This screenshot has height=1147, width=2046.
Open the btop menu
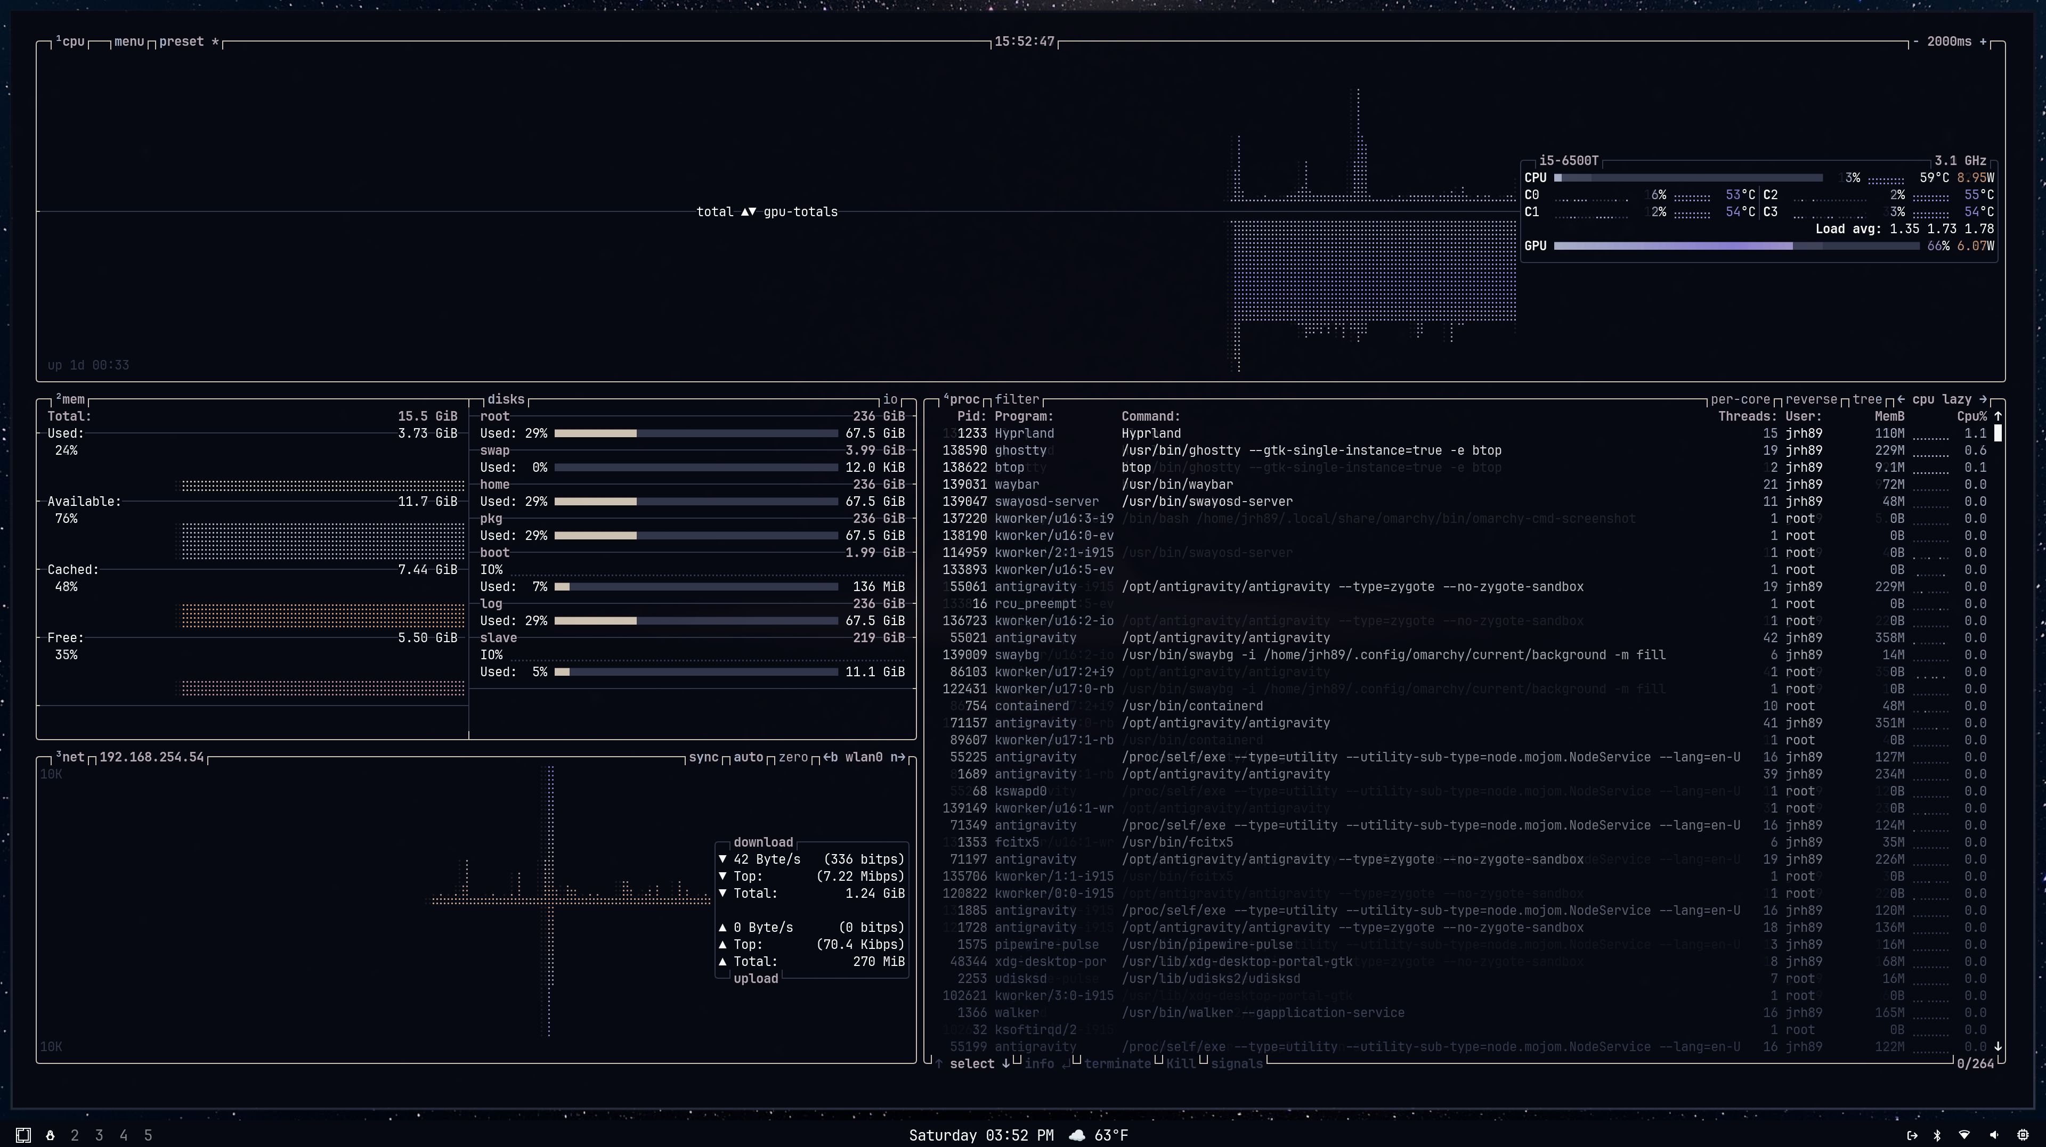click(128, 42)
